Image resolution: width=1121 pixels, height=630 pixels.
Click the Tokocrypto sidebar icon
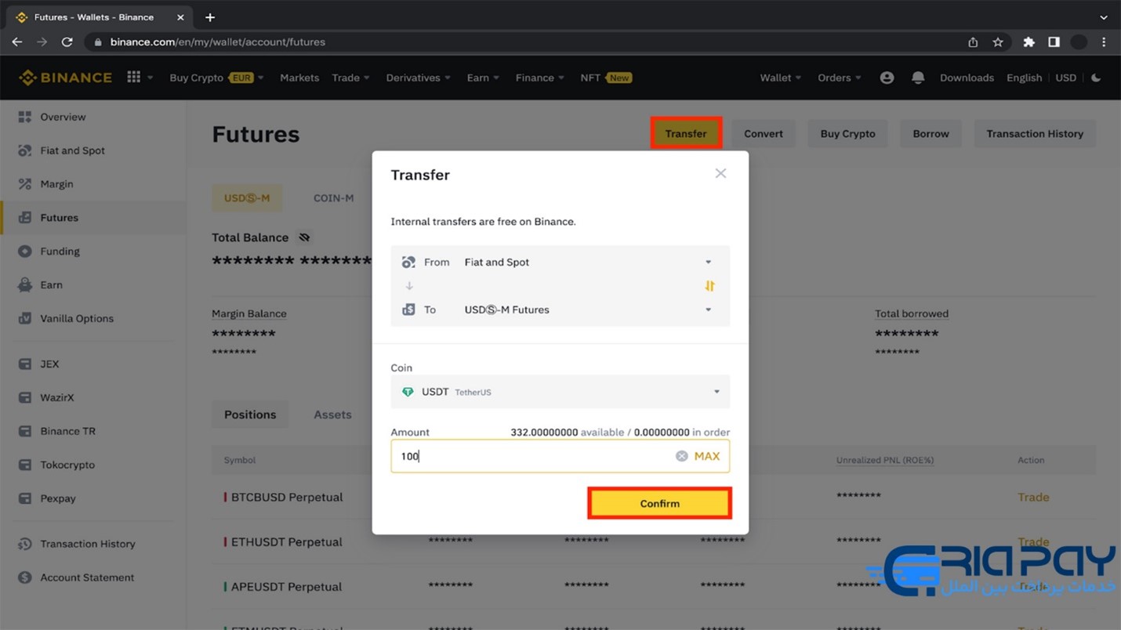click(25, 465)
